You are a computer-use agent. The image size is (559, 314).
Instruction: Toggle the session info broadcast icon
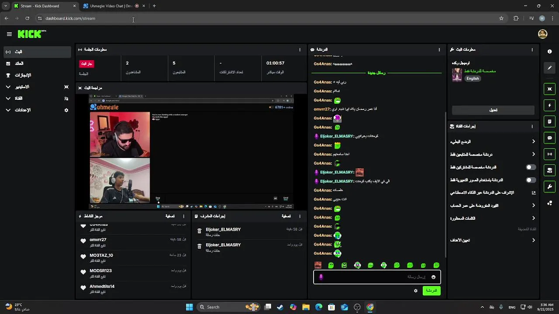click(x=549, y=154)
